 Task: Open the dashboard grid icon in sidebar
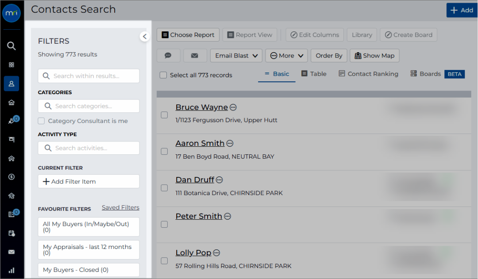(x=12, y=65)
